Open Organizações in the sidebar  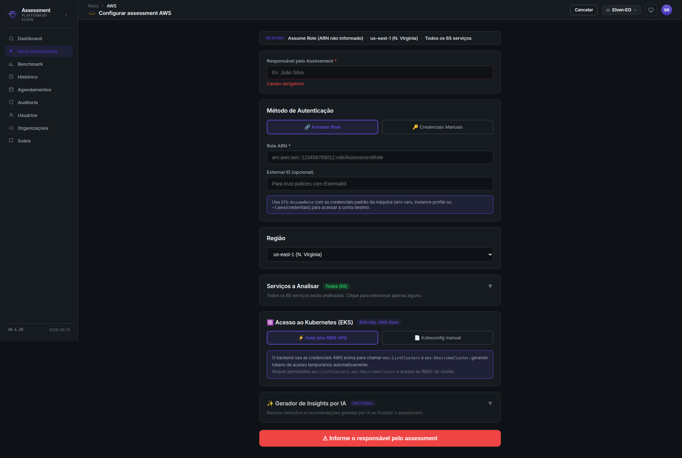(x=39, y=128)
